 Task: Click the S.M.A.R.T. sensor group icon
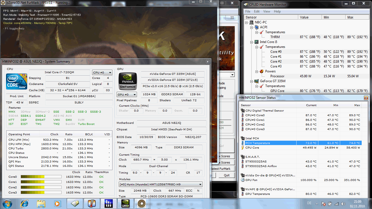click(243, 157)
